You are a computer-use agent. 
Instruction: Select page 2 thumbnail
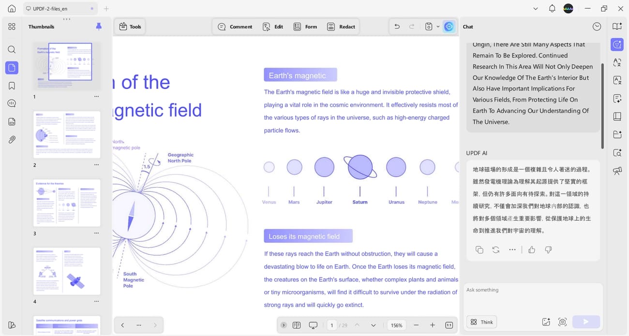click(x=67, y=134)
